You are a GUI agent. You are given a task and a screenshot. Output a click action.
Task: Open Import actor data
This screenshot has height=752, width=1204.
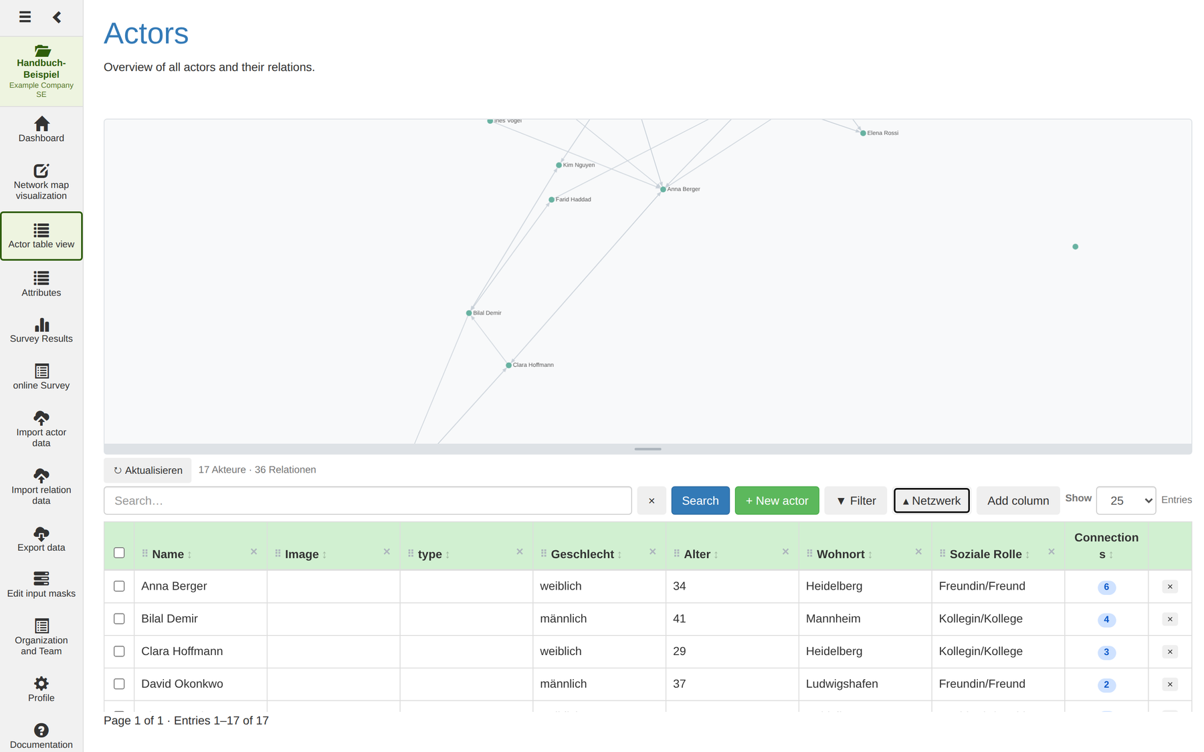(41, 429)
